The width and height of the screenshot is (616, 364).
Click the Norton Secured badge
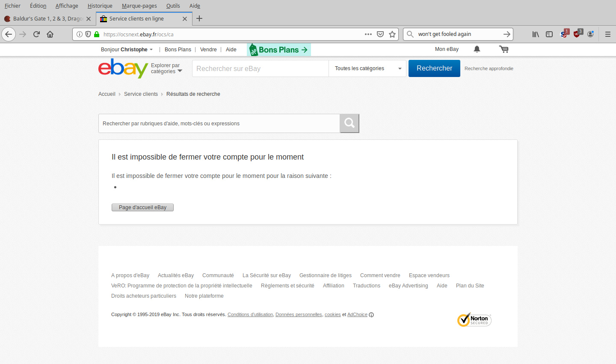tap(474, 320)
